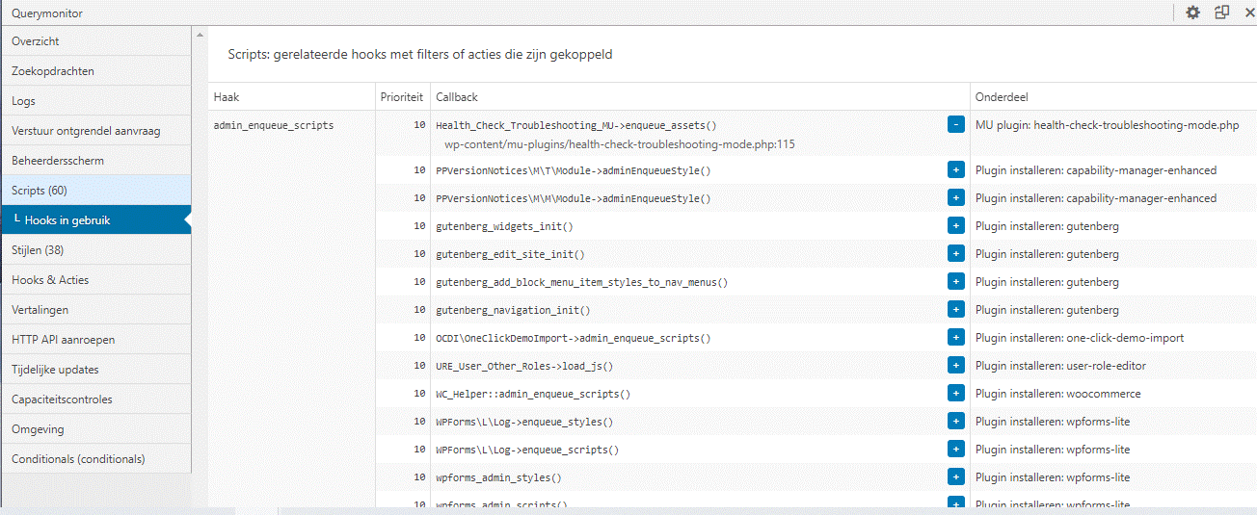The image size is (1257, 515).
Task: Click the panel position toggle icon
Action: click(1221, 13)
